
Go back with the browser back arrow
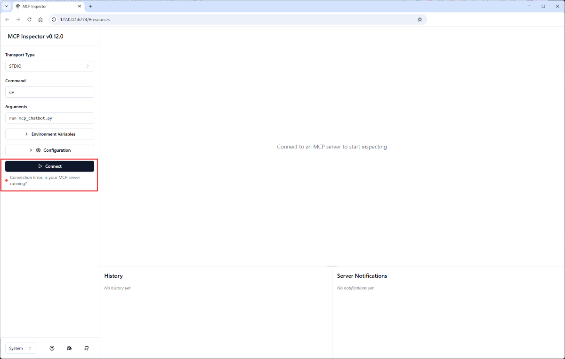[x=7, y=19]
